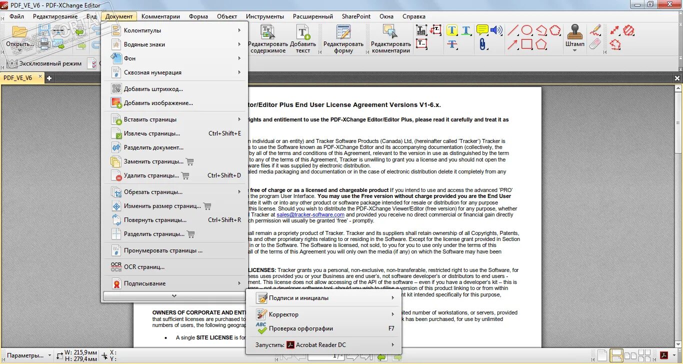Select the Rectangle shape tool
683x364 pixels.
click(526, 44)
